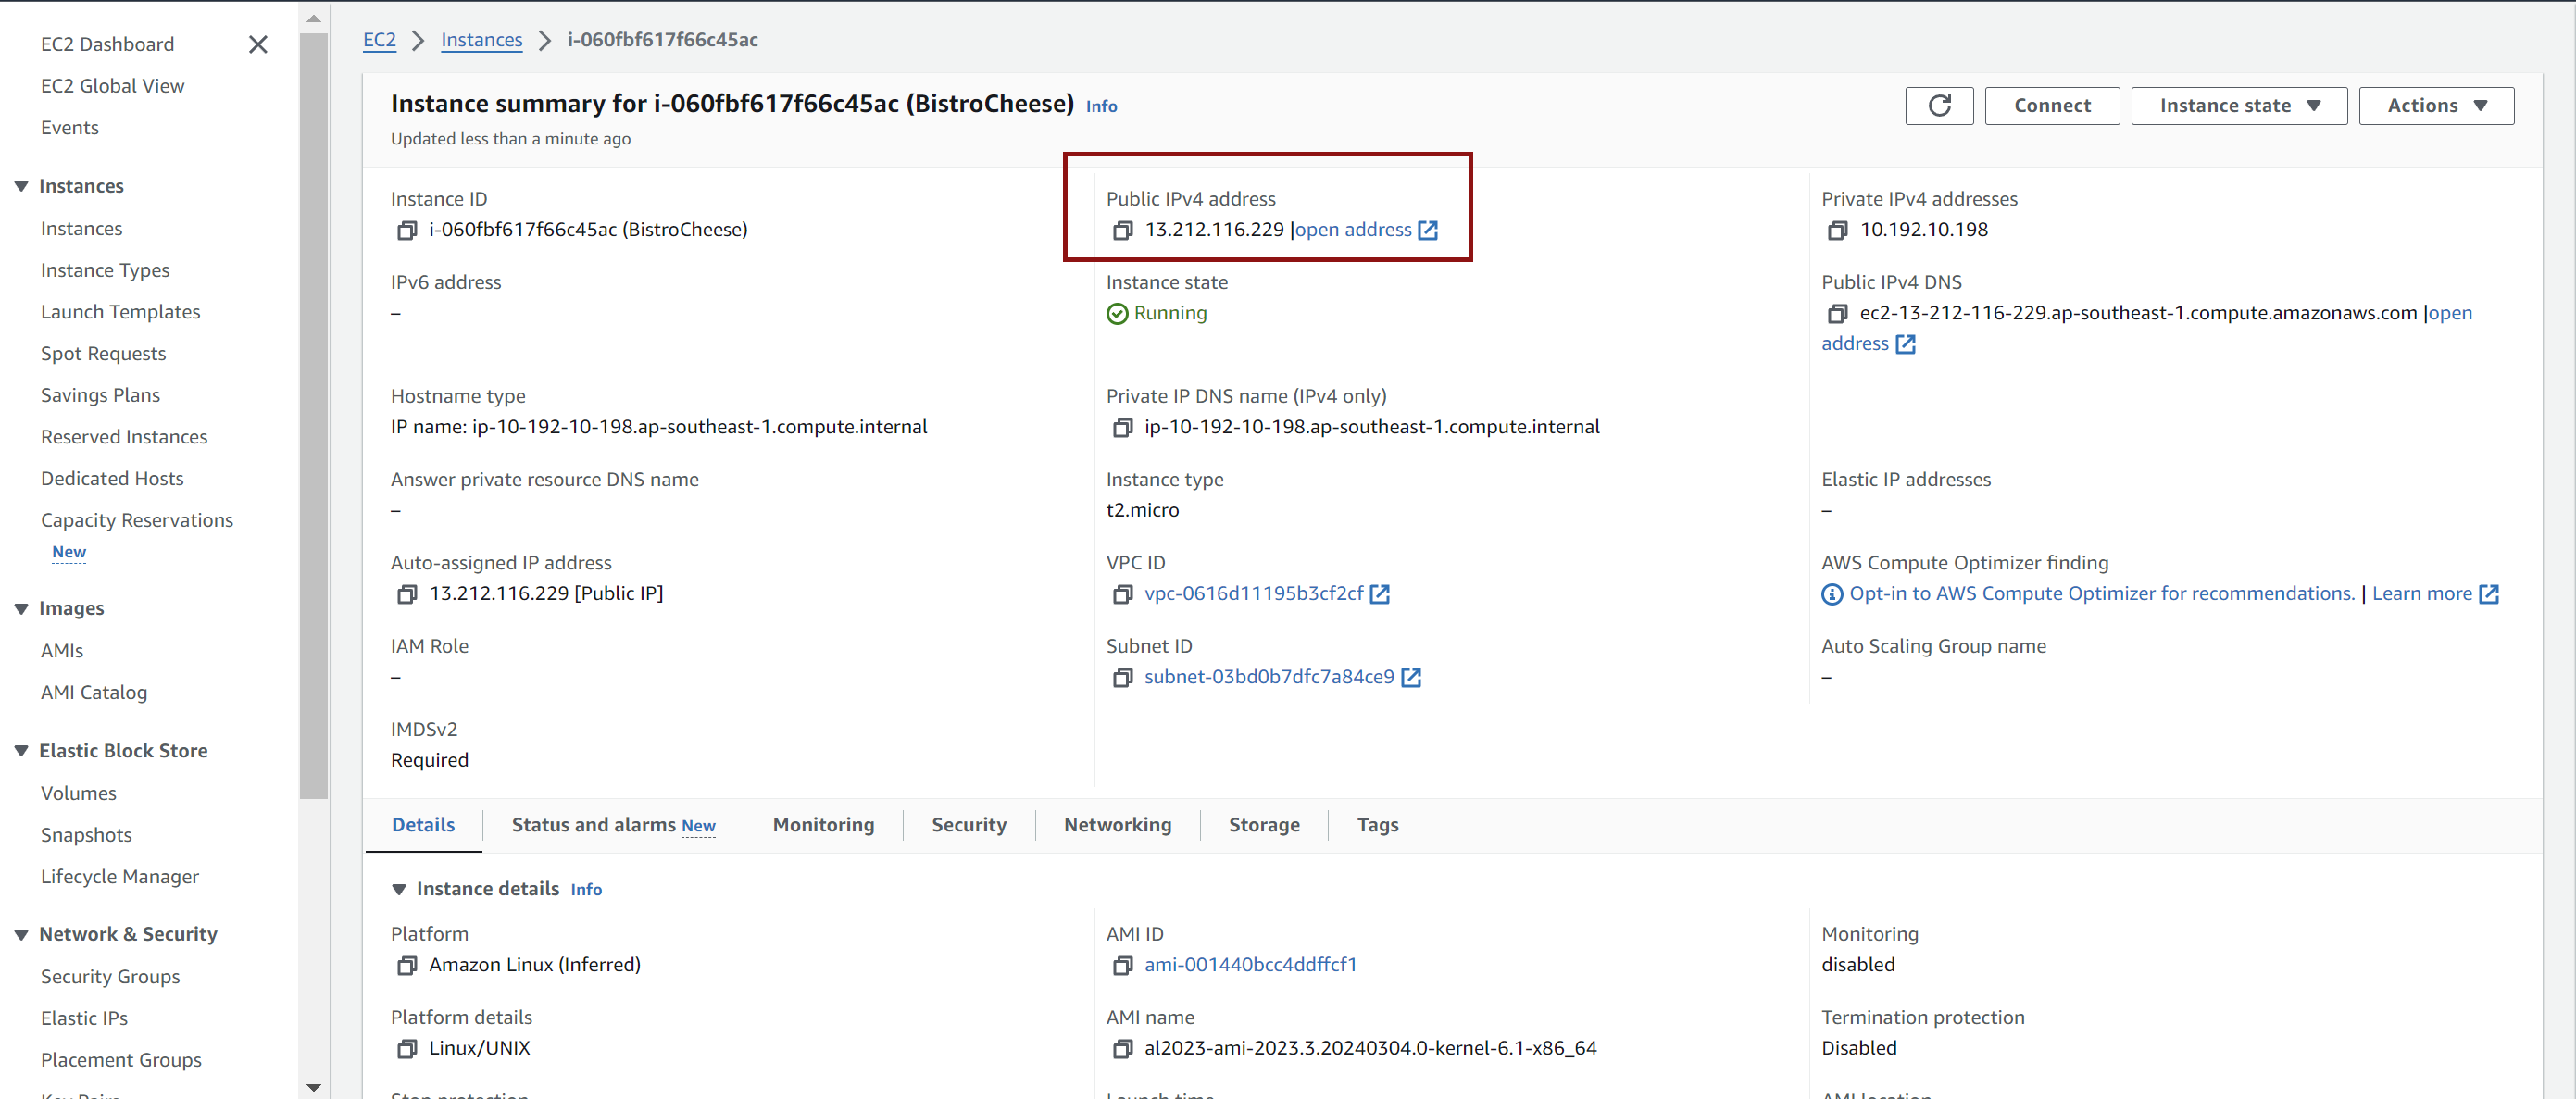Open Elastic IPs page

click(84, 1019)
